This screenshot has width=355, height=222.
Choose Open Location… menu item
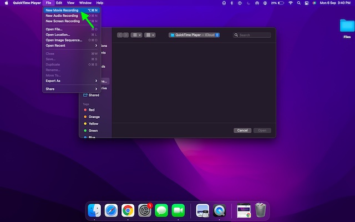click(x=72, y=34)
